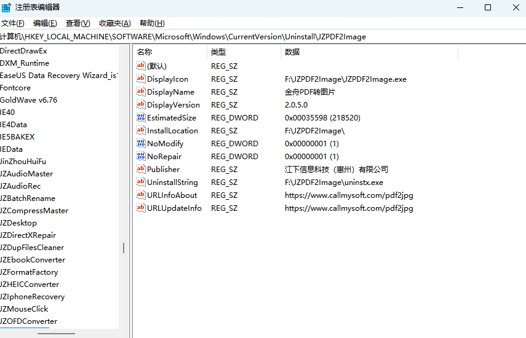
Task: Click the string icon beside (默认) value
Action: pyautogui.click(x=140, y=66)
